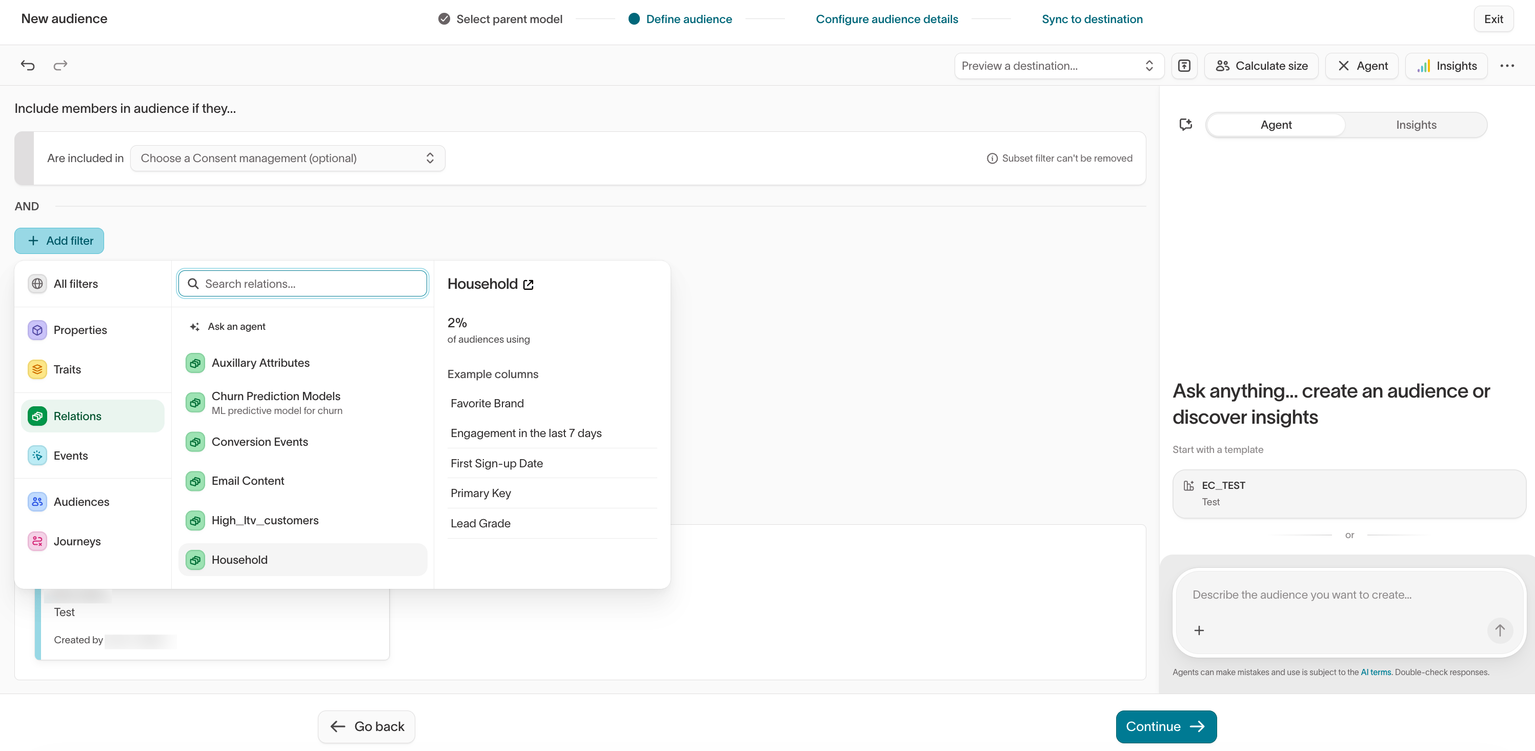The height and width of the screenshot is (751, 1535).
Task: Select the Properties filter category
Action: click(x=92, y=330)
